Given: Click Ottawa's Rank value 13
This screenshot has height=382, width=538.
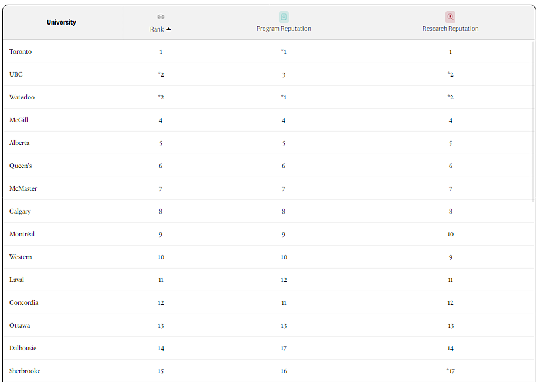Looking at the screenshot, I should point(161,326).
